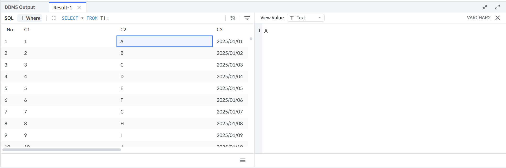Collapse the results panel with the inward arrows

pyautogui.click(x=485, y=7)
